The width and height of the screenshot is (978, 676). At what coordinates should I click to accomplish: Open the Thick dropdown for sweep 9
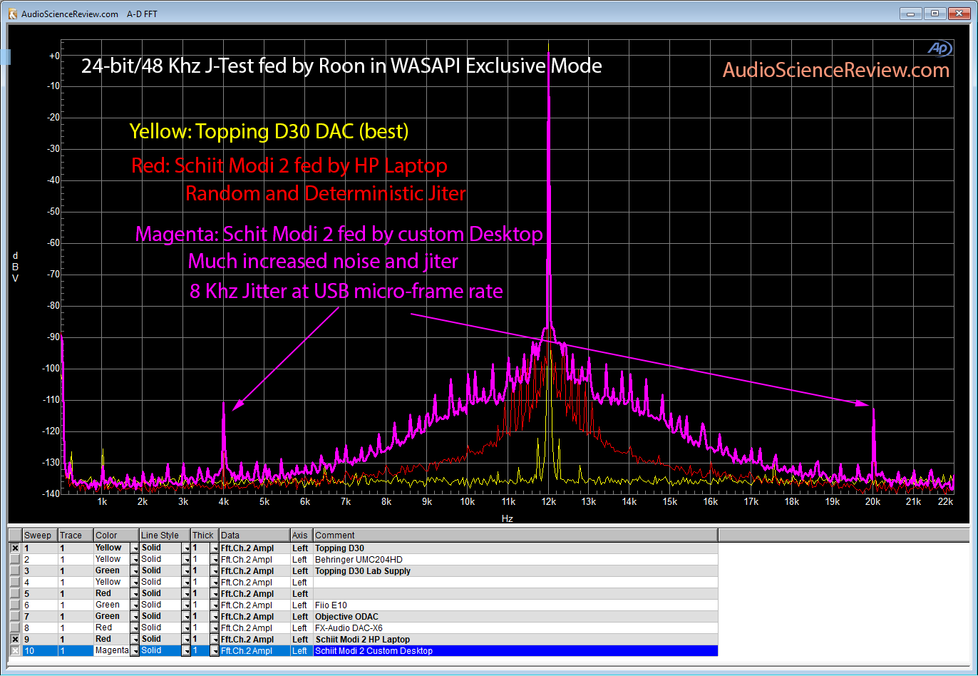point(215,639)
